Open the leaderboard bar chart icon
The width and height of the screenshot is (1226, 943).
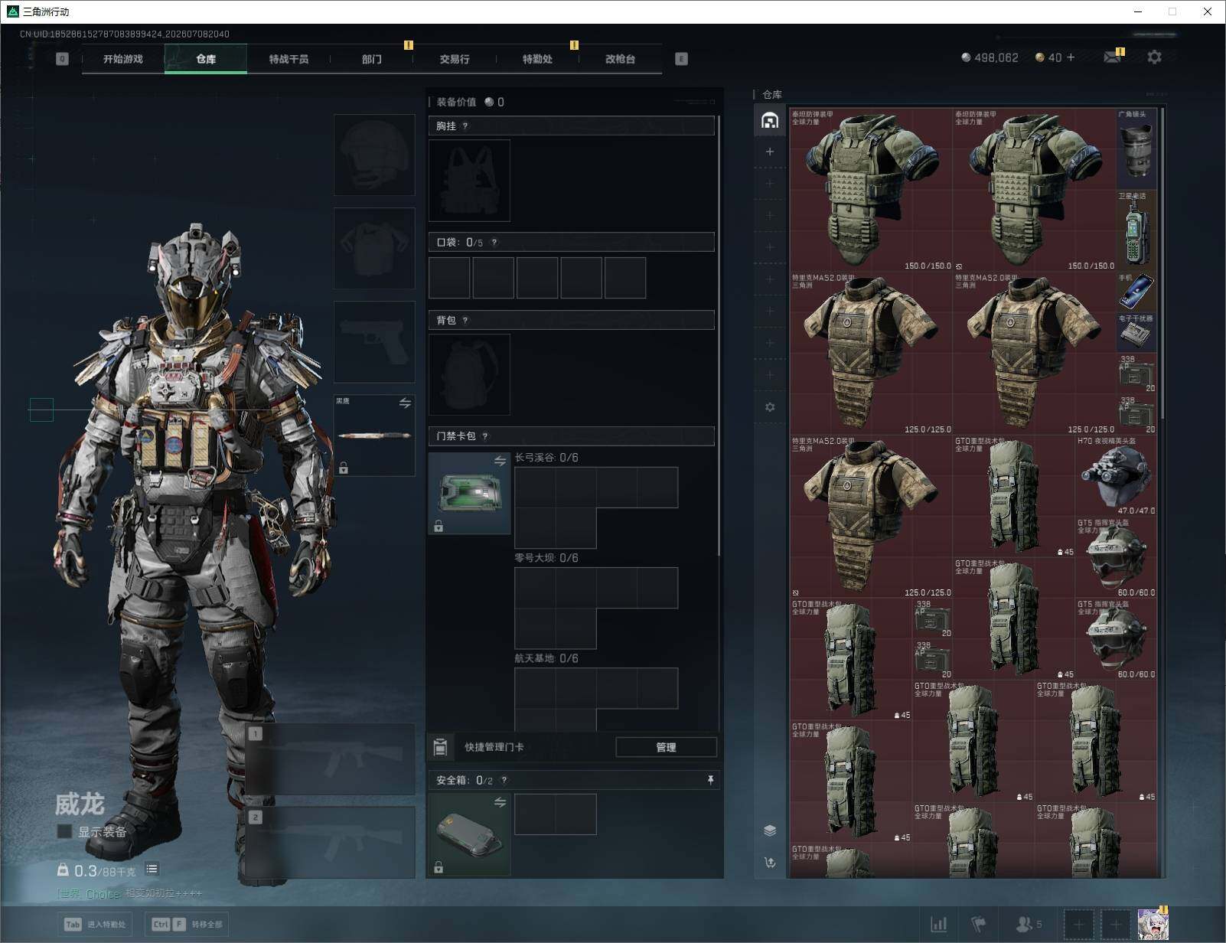click(x=938, y=925)
